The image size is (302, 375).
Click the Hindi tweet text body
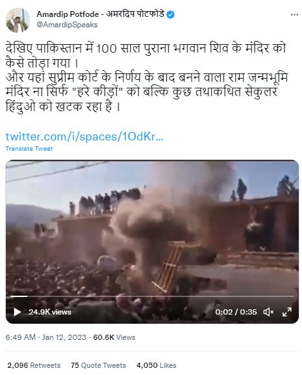146,77
